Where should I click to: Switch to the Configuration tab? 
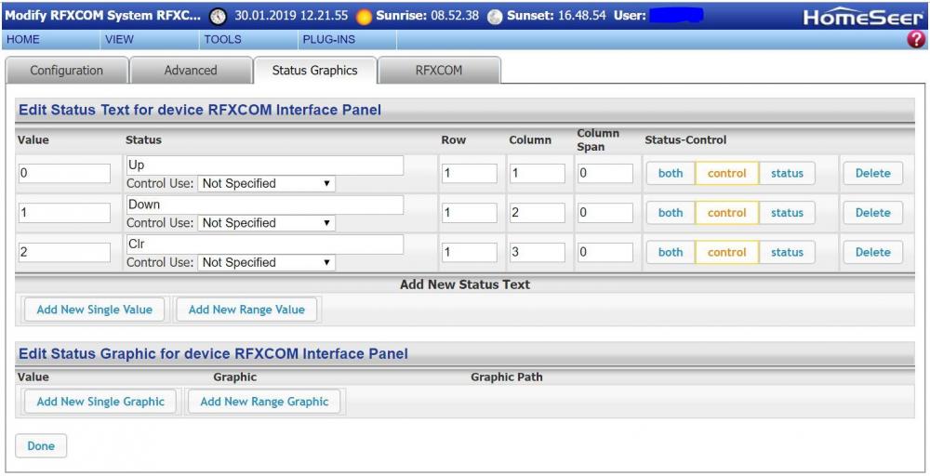(66, 71)
